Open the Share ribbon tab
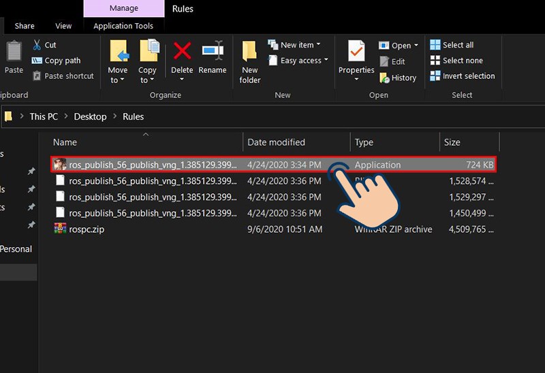Viewport: 545px width, 373px height. [x=25, y=26]
